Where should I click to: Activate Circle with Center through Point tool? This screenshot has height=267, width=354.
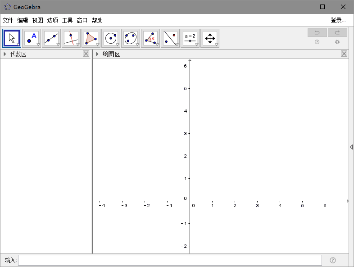tap(111, 38)
